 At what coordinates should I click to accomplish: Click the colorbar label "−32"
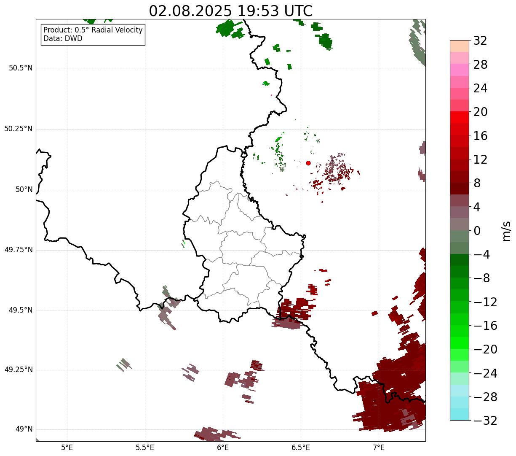(485, 421)
